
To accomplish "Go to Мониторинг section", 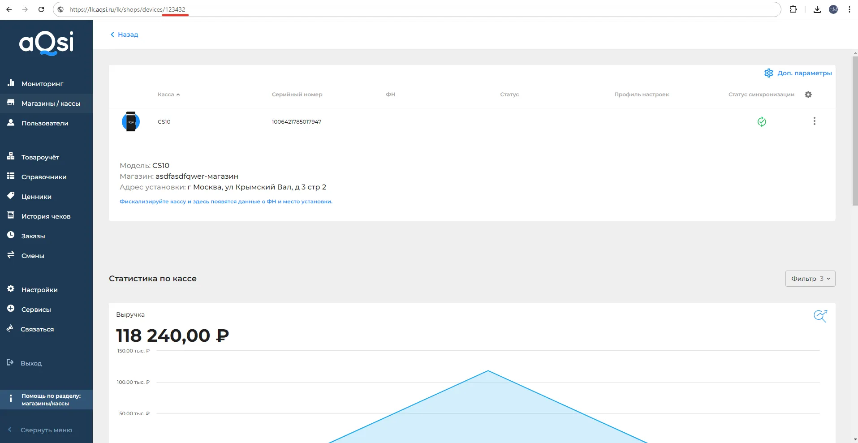I will [x=42, y=84].
